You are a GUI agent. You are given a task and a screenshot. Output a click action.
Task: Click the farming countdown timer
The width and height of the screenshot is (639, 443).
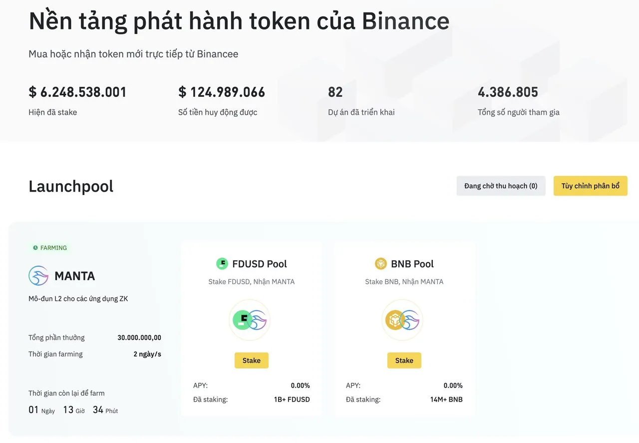(x=72, y=409)
